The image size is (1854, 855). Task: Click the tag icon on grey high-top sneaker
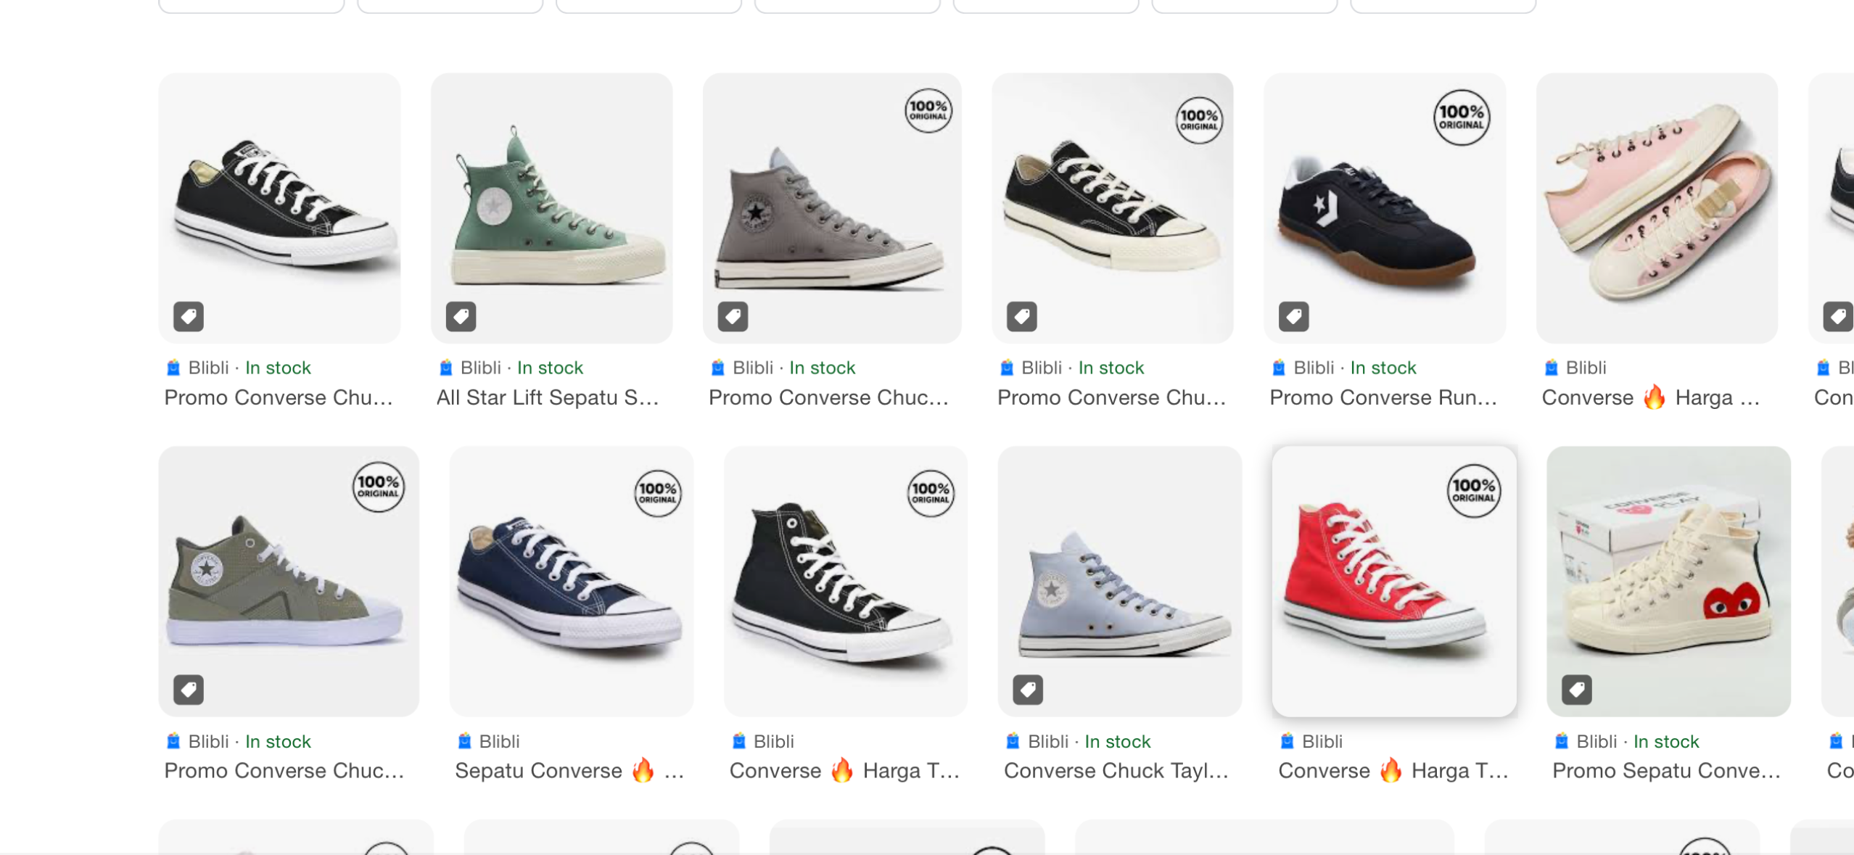pyautogui.click(x=733, y=316)
